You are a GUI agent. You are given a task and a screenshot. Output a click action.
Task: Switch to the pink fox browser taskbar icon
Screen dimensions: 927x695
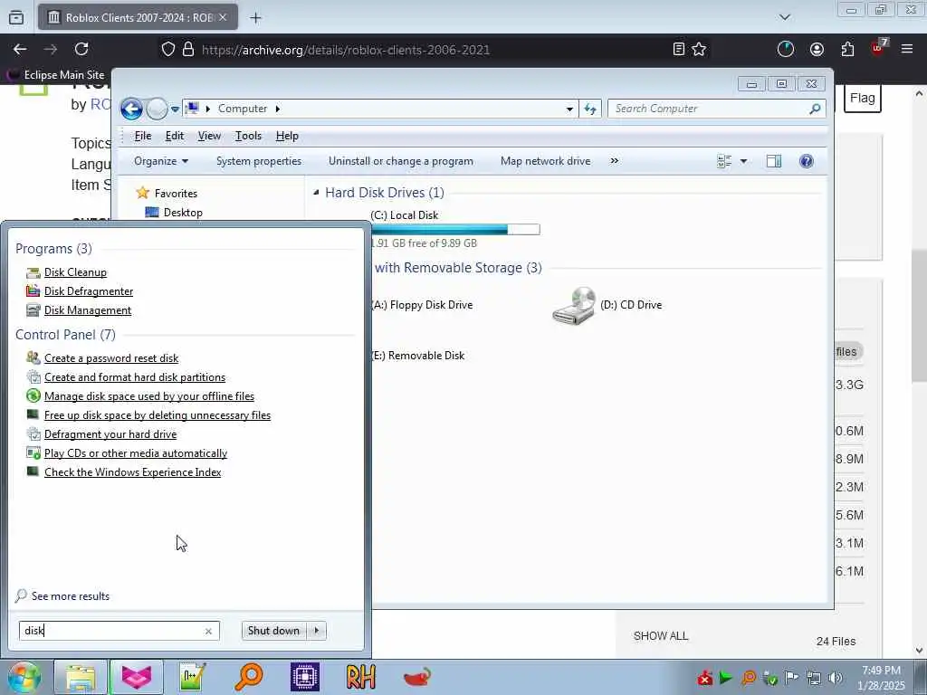click(137, 677)
